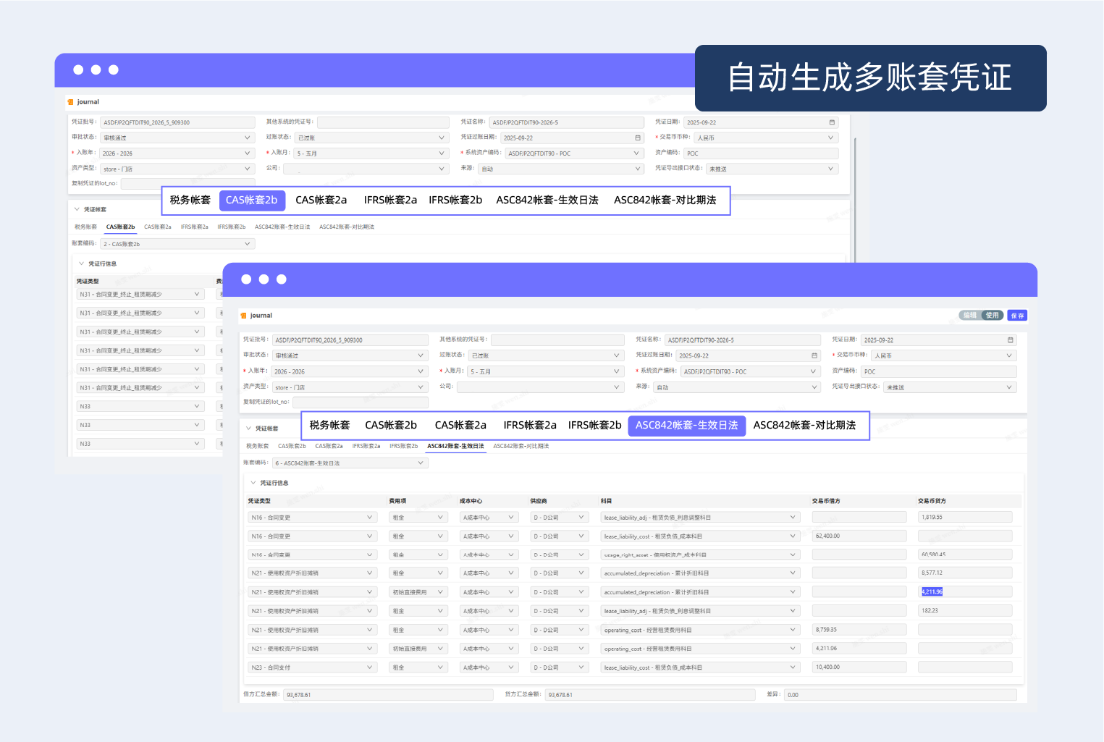Click the 复制凭证的lot_no field in front window

coord(361,402)
